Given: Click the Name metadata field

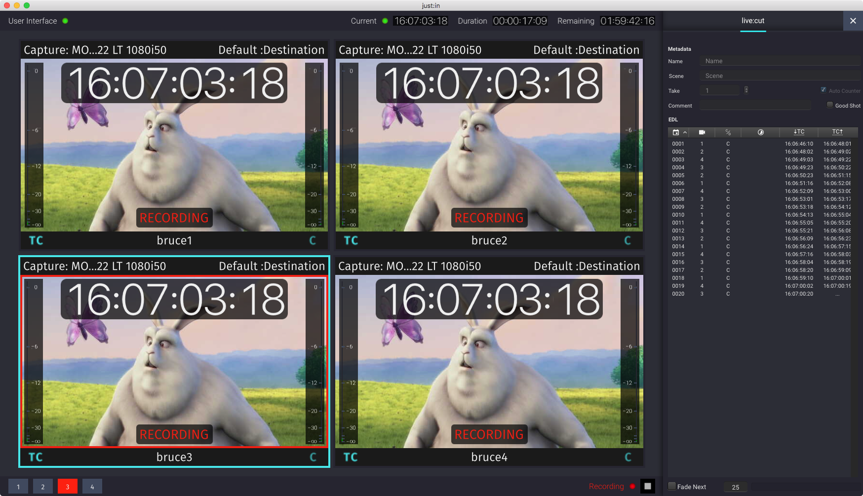Looking at the screenshot, I should coord(780,61).
